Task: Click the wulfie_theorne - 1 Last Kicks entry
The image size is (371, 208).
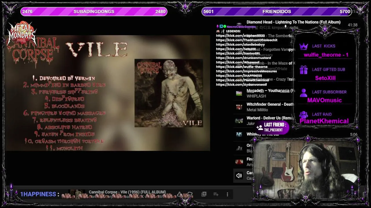Action: point(326,55)
